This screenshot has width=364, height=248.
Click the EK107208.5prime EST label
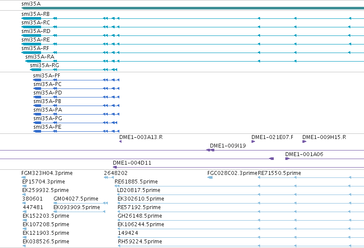(46, 224)
